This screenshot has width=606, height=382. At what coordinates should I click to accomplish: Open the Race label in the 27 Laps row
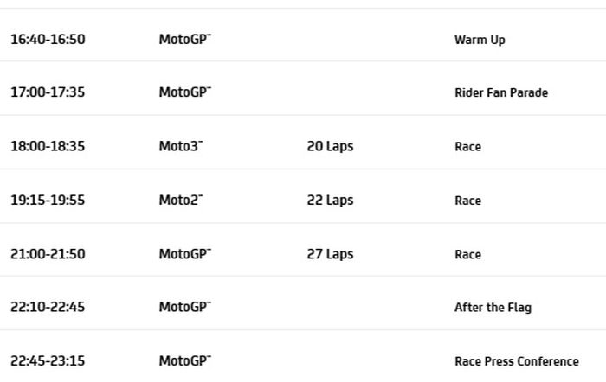click(467, 255)
